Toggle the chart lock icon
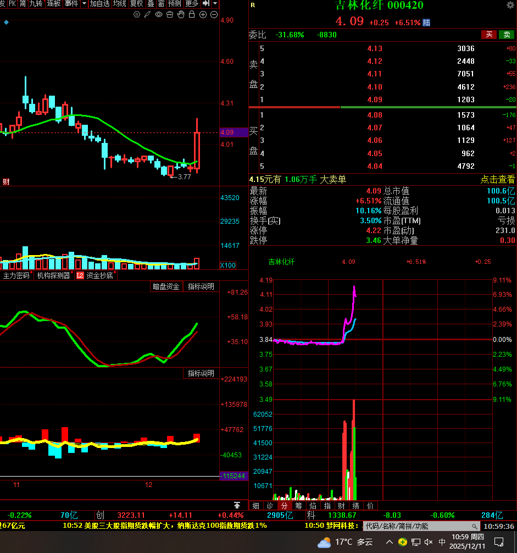517x553 pixels. click(x=192, y=14)
